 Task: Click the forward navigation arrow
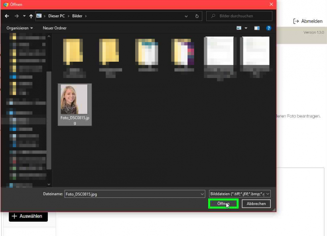[x=16, y=16]
